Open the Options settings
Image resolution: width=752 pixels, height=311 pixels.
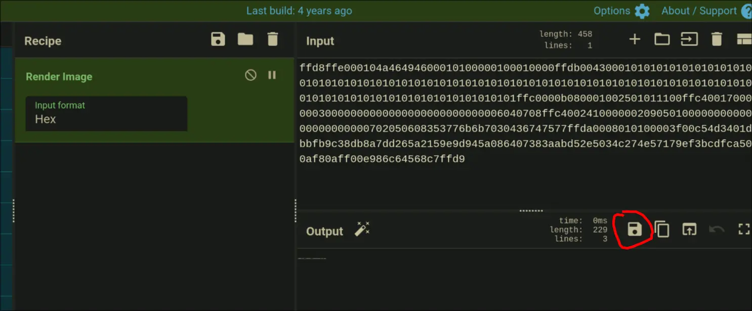[x=621, y=11]
